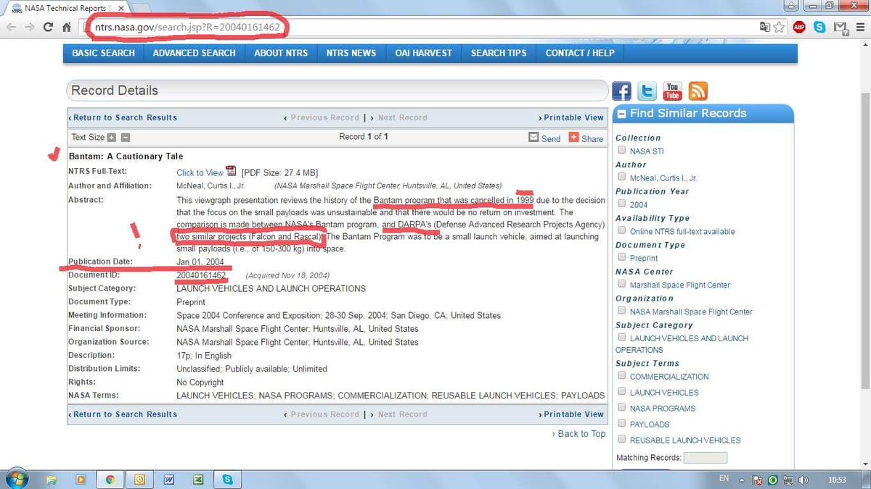Open the Click to View full-text link
Viewport: 871px width, 489px height.
200,172
